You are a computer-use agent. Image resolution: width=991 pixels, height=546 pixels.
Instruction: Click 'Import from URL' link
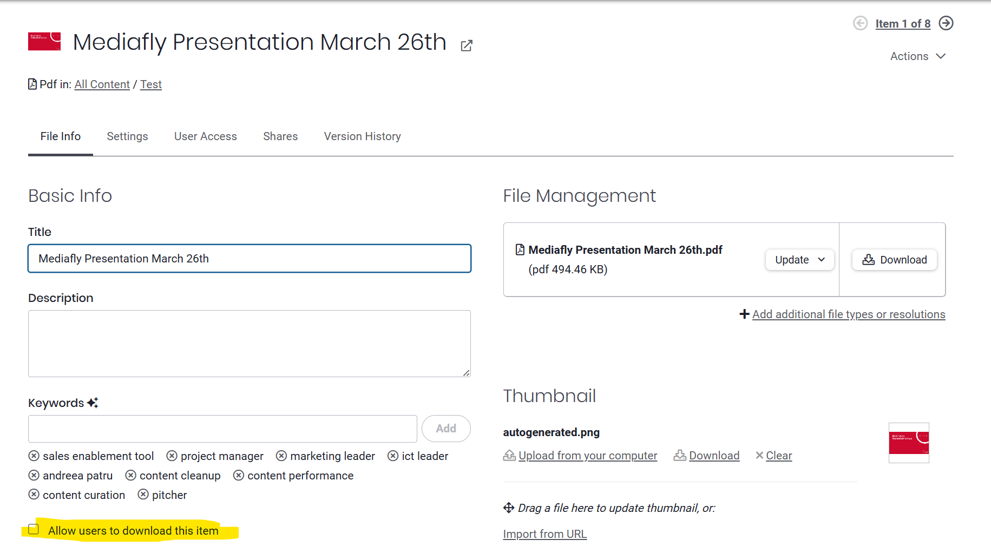click(x=545, y=534)
